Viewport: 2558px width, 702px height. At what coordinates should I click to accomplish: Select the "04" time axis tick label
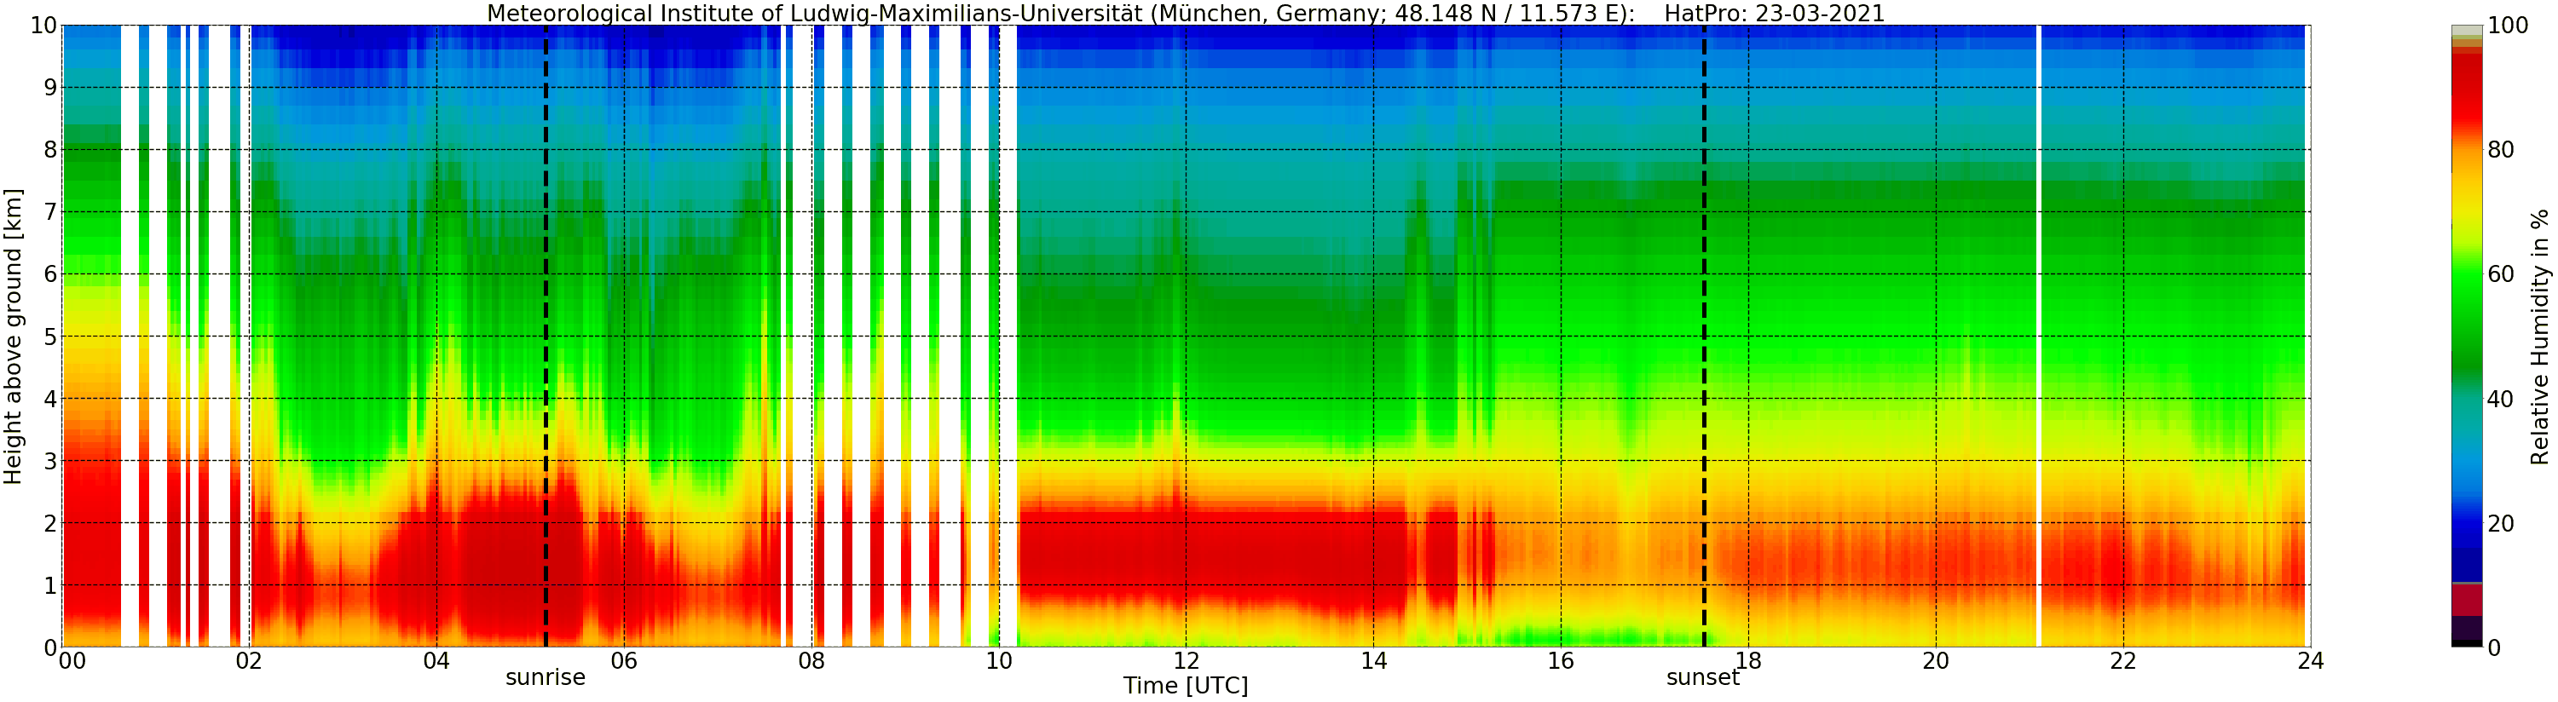pos(437,661)
